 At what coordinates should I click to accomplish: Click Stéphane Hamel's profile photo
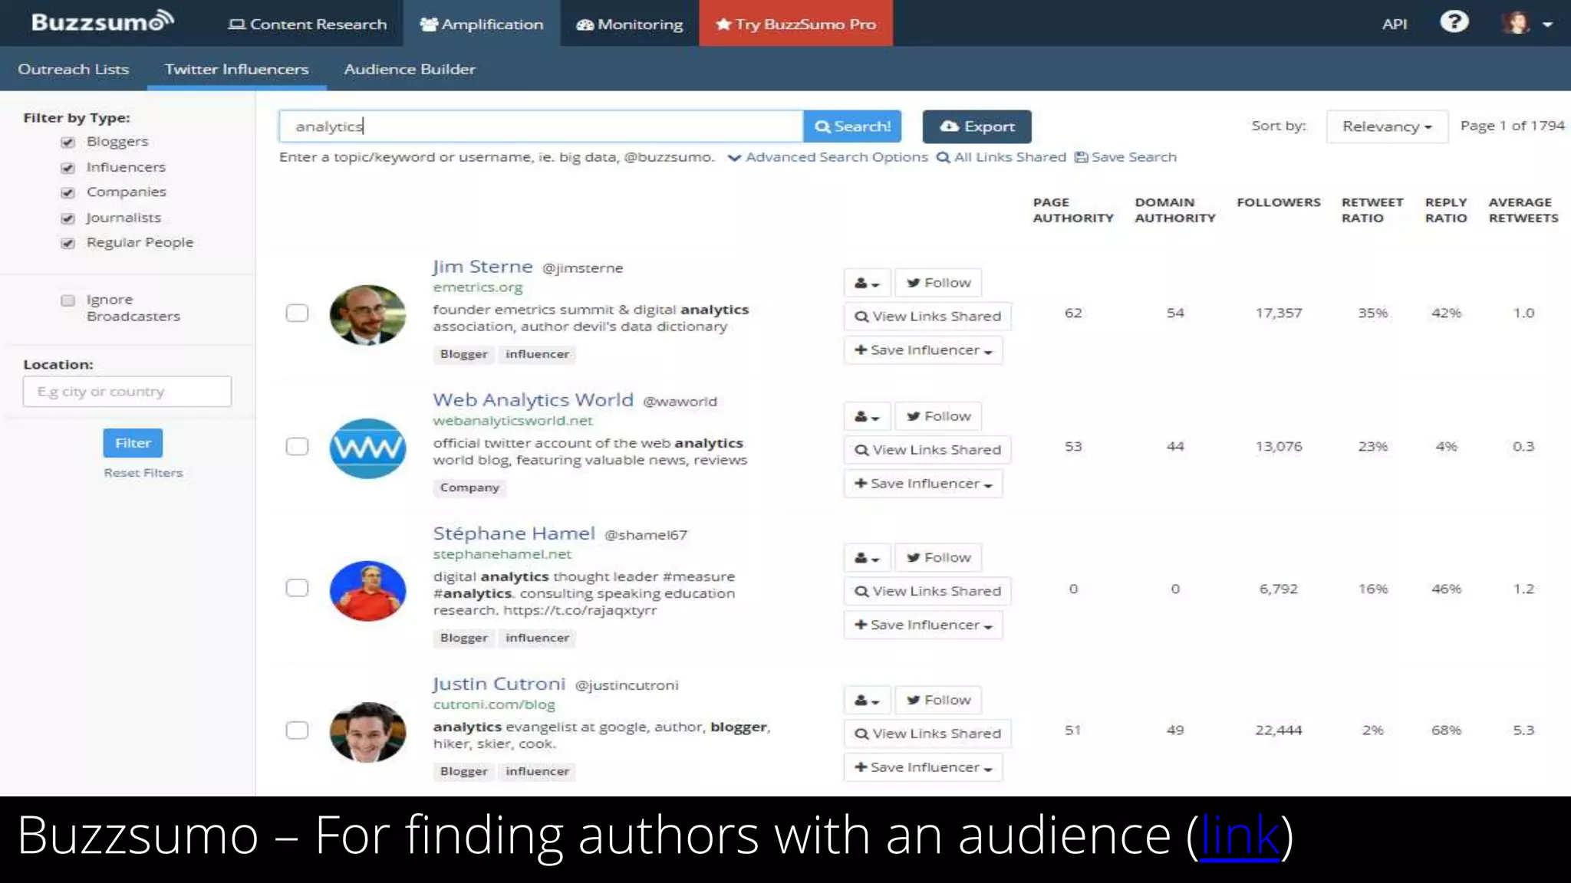(x=367, y=590)
